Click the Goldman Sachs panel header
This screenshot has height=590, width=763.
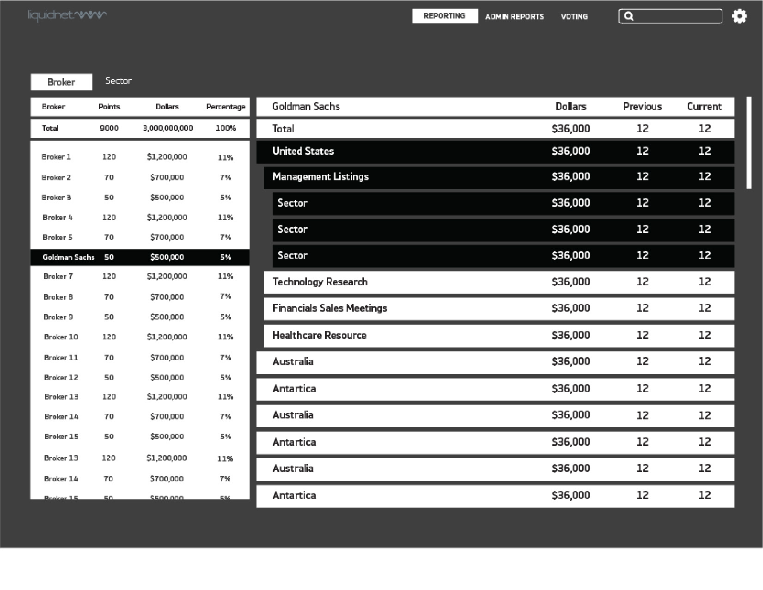pos(495,106)
